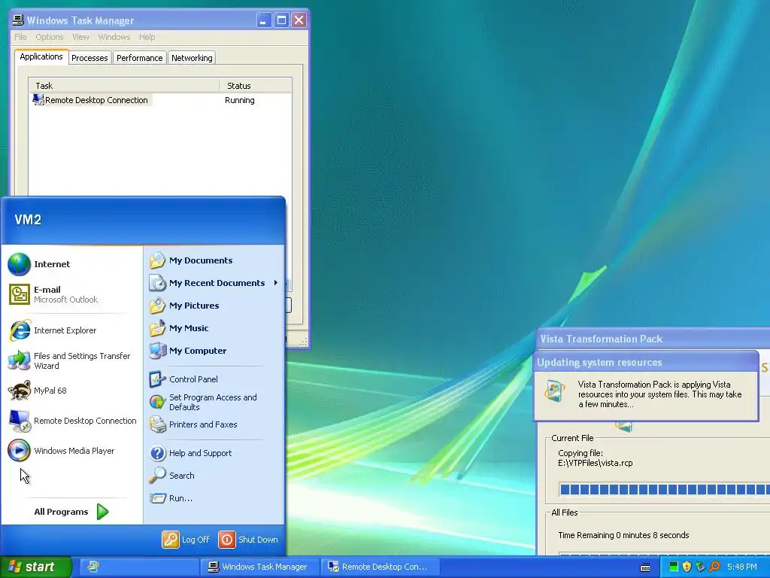This screenshot has height=578, width=770.
Task: Open My Documents folder
Action: (191, 260)
